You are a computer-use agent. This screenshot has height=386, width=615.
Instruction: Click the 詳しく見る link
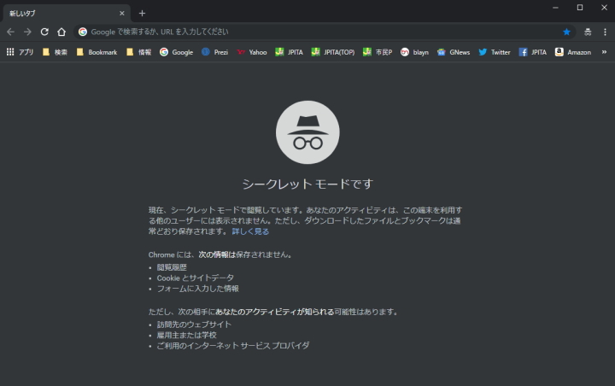(x=250, y=231)
